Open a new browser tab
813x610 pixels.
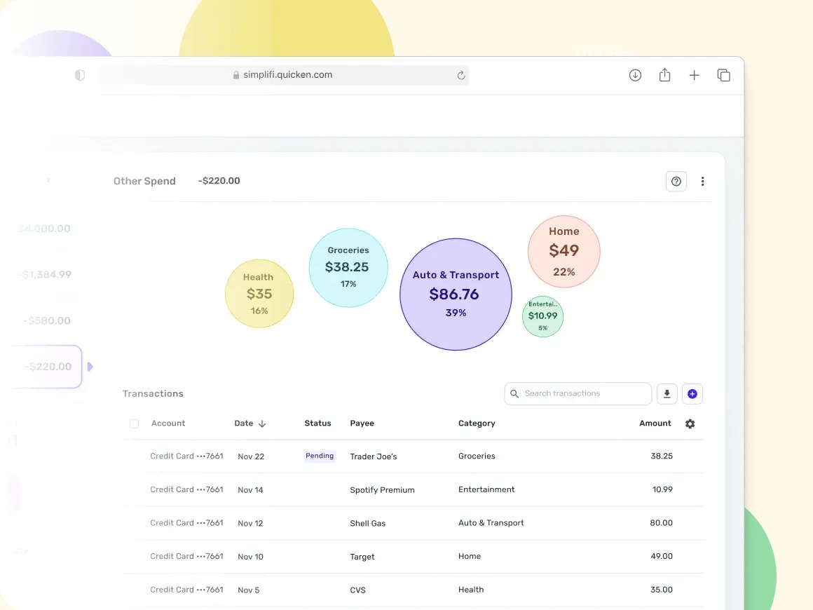[695, 75]
